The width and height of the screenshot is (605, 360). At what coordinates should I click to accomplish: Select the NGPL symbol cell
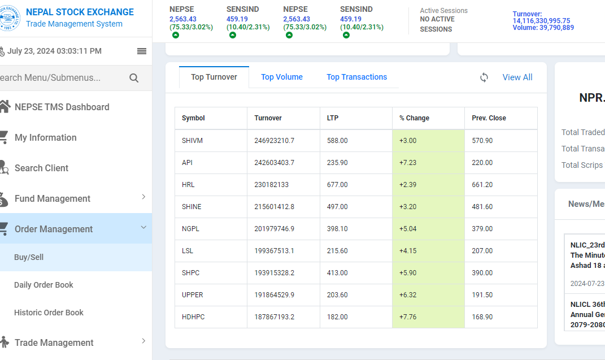pyautogui.click(x=211, y=228)
